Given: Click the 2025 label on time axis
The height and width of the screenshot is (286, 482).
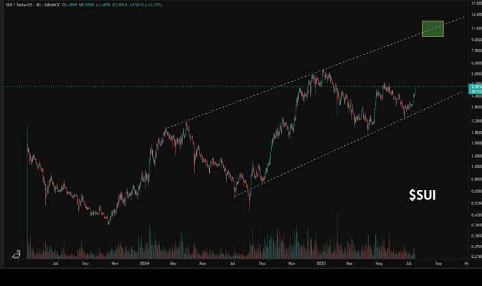Looking at the screenshot, I should (x=321, y=263).
